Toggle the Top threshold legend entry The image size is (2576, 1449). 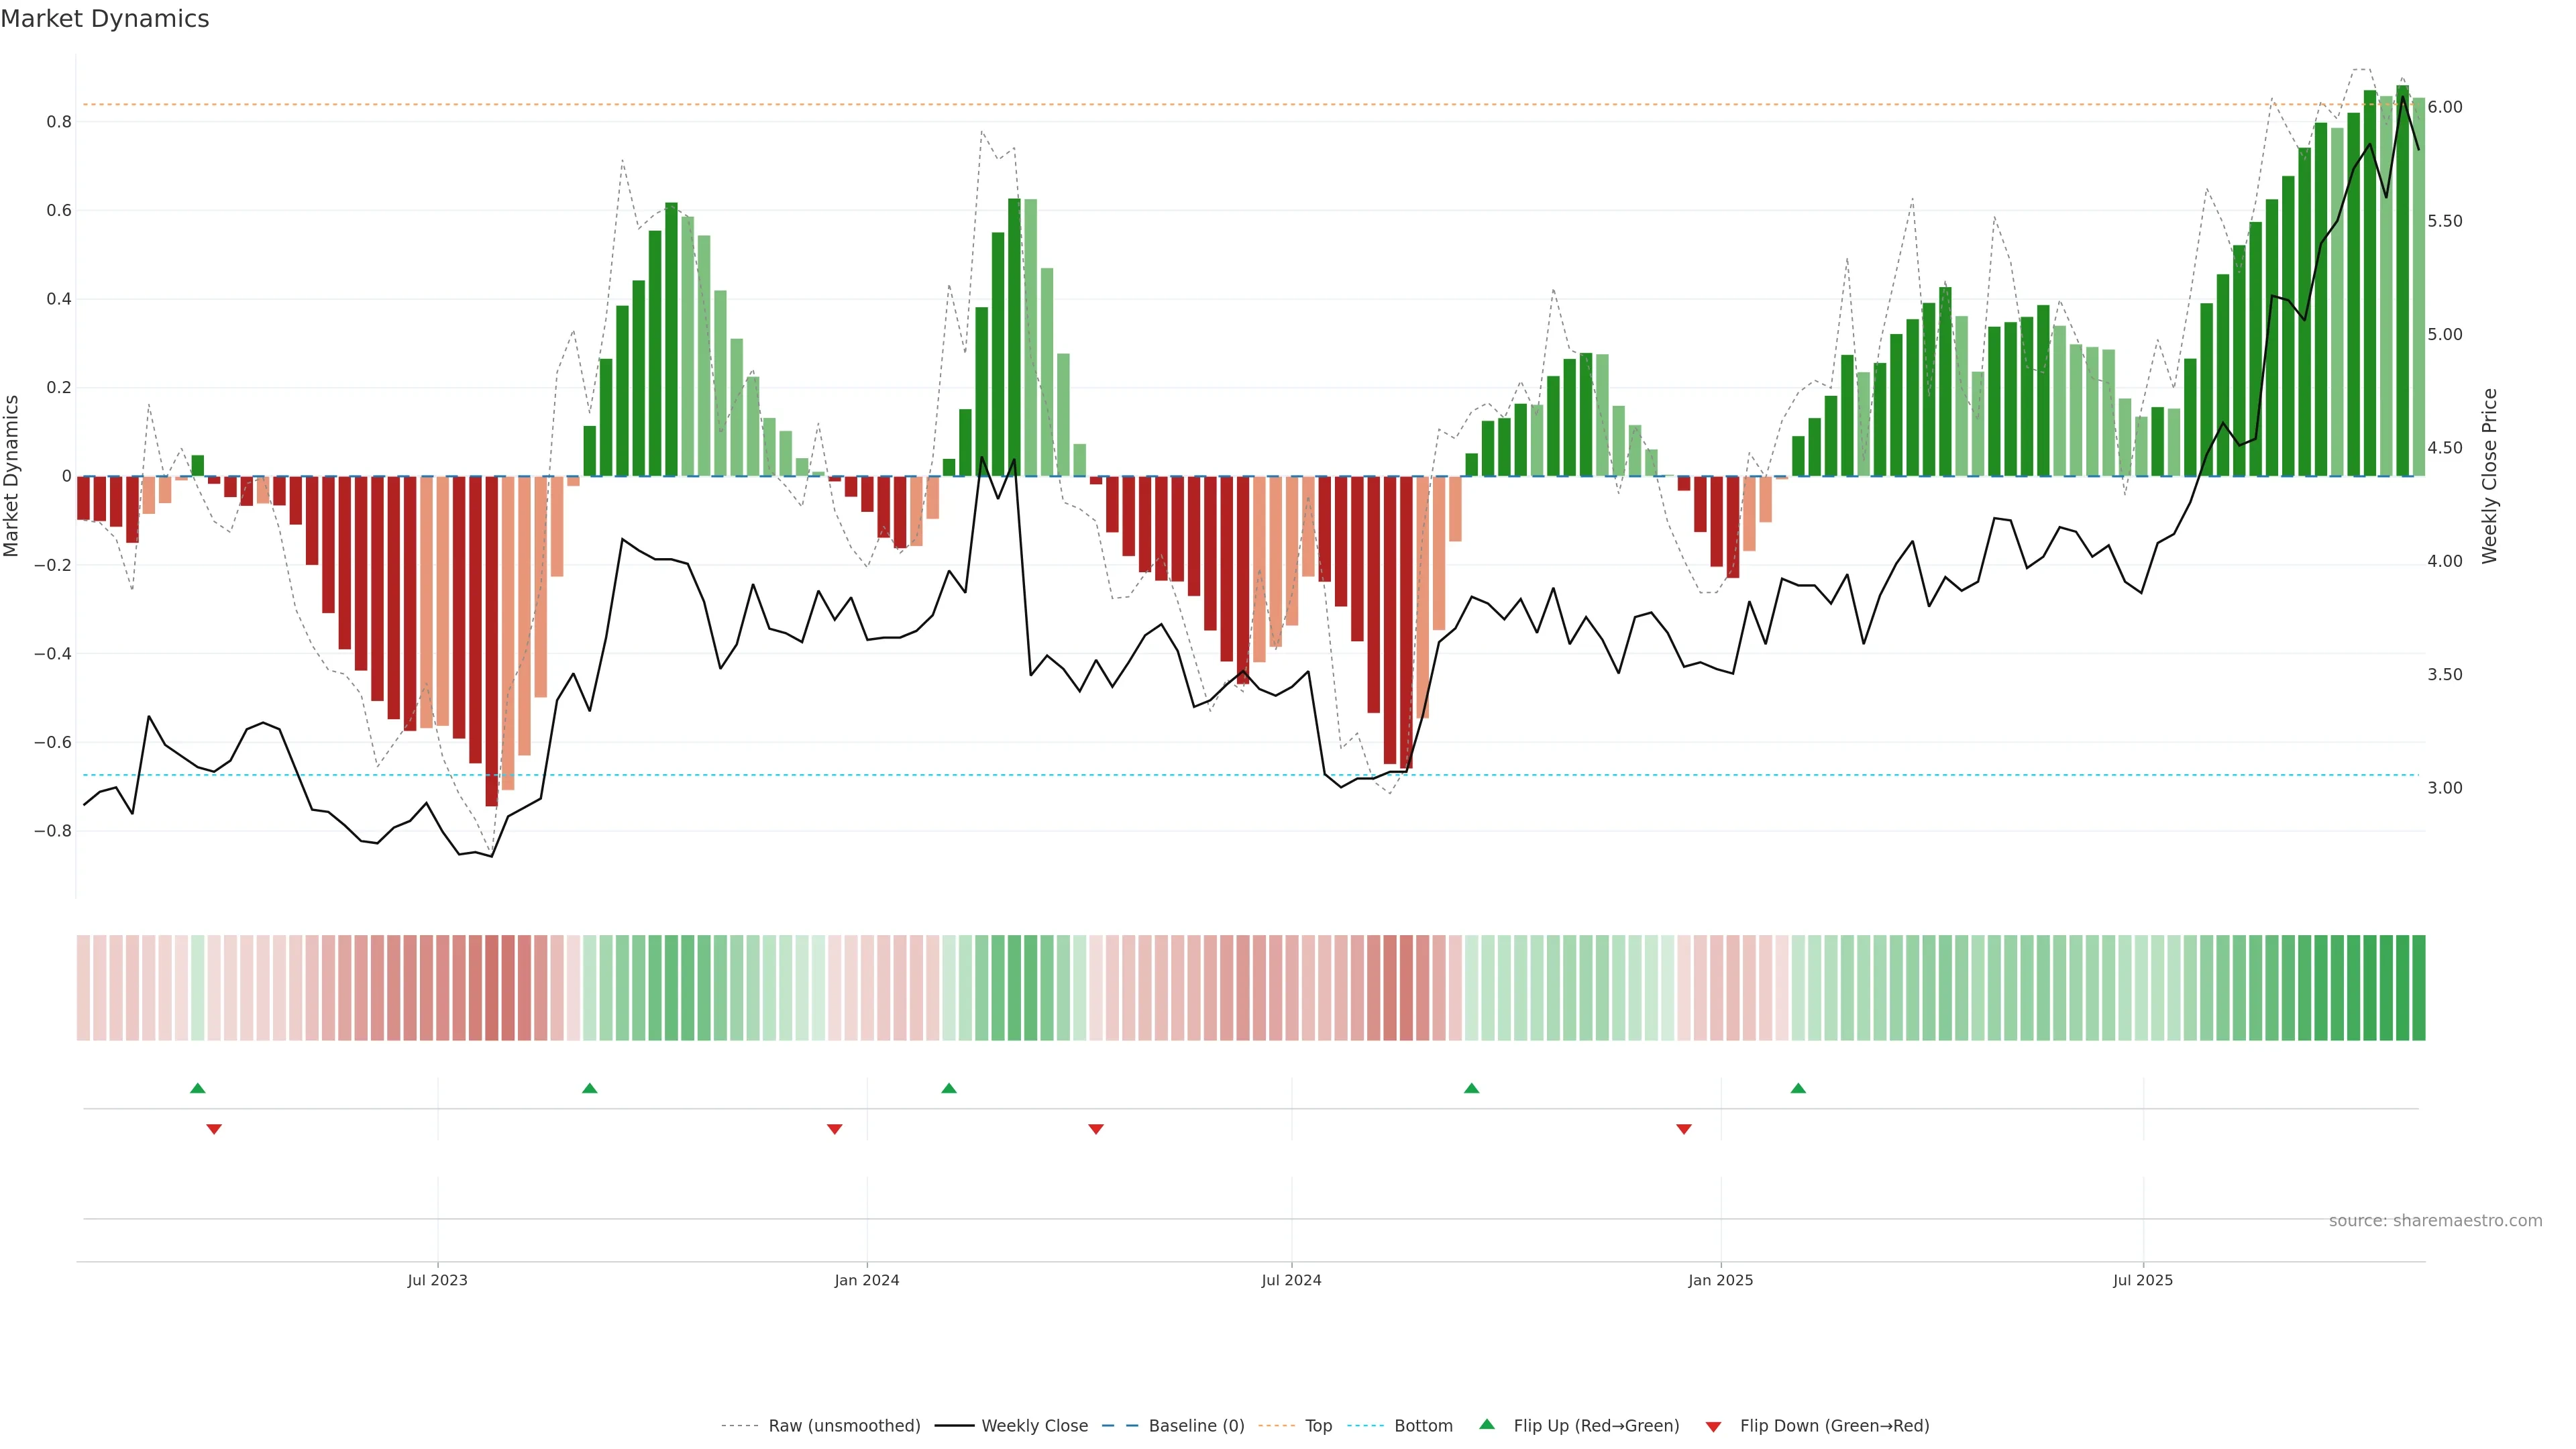pyautogui.click(x=1318, y=1426)
